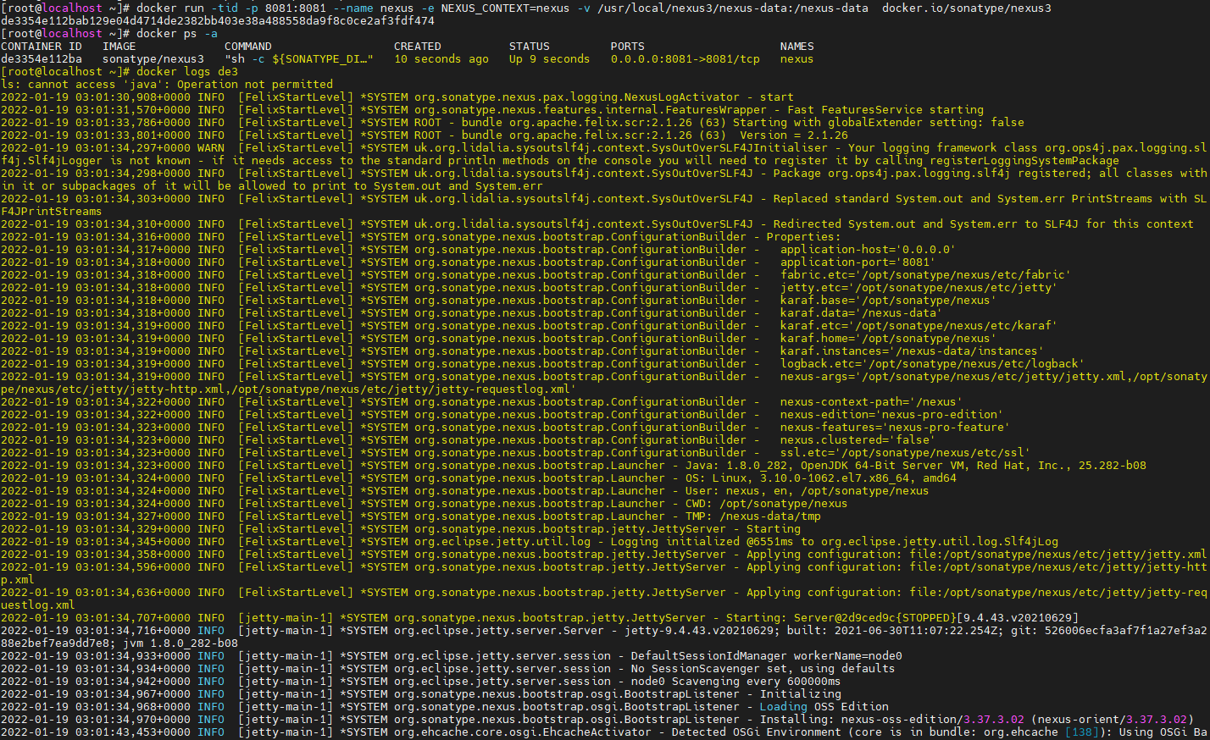Click the 'COMMAND' column header

pos(248,46)
